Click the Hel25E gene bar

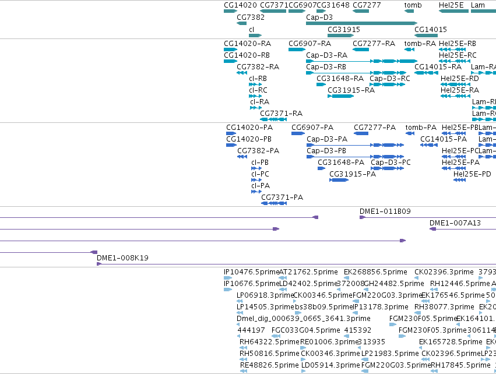453,11
